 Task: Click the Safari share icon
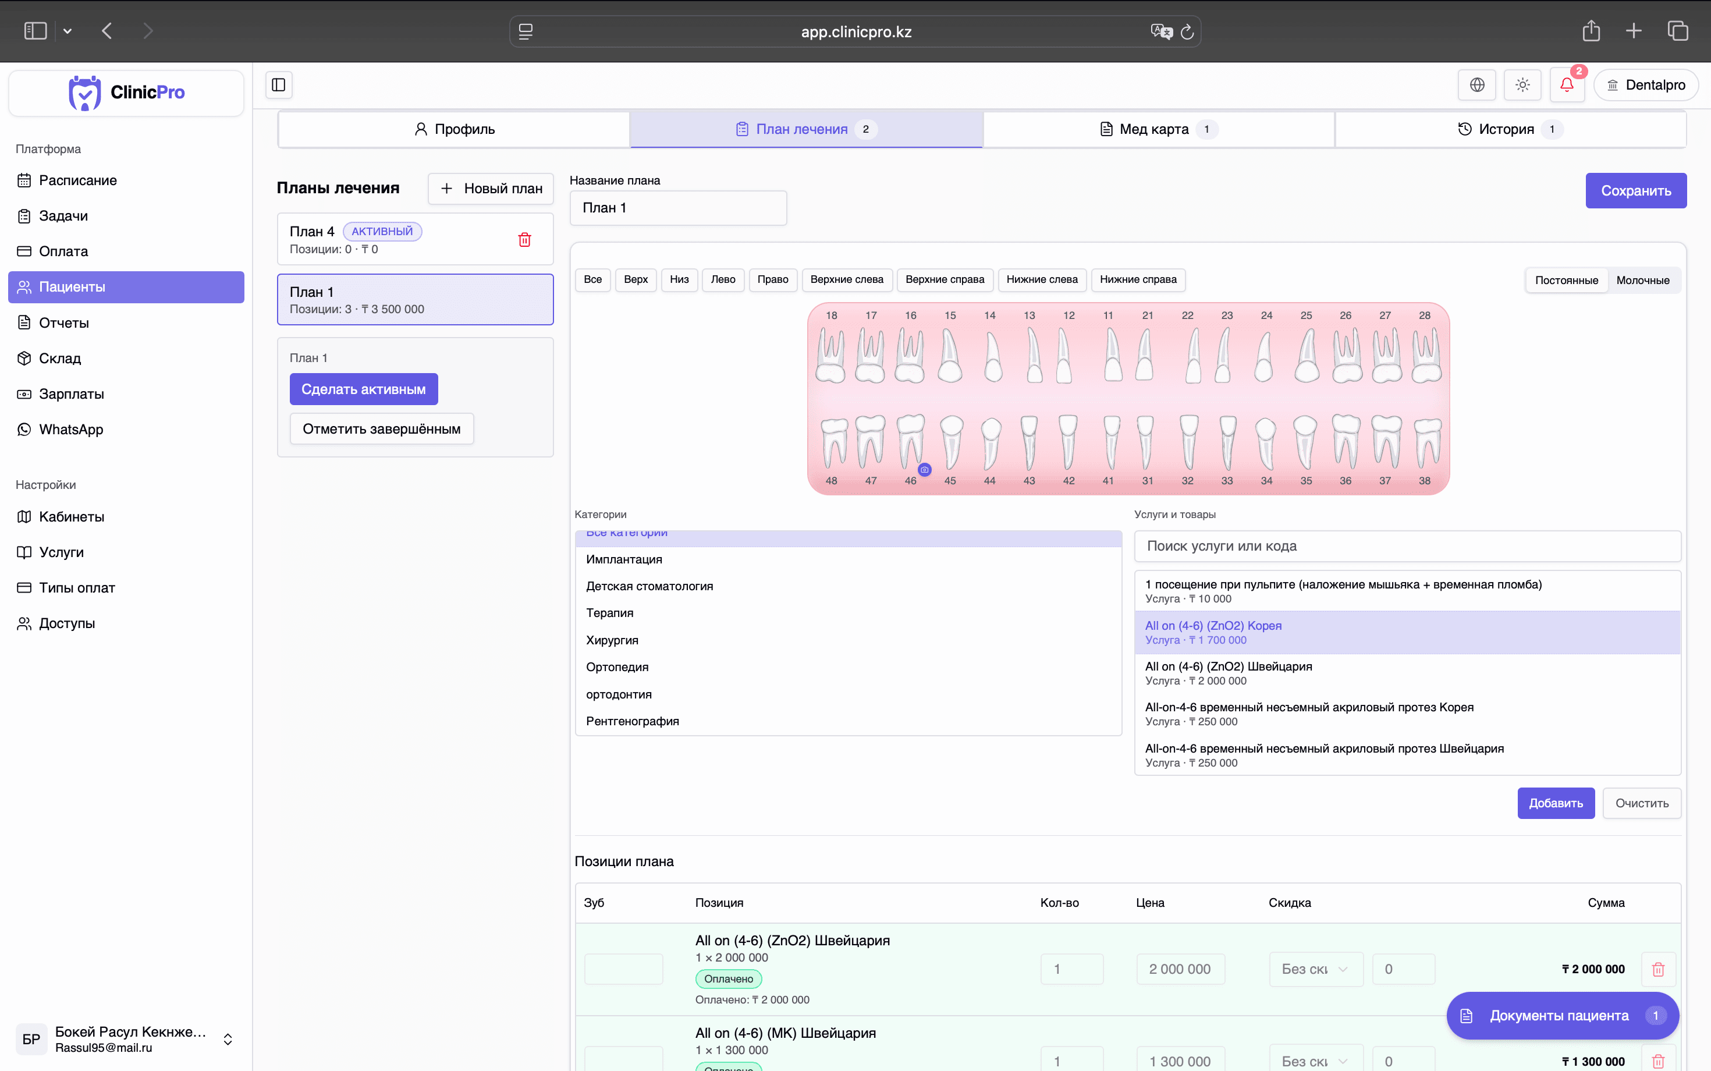coord(1591,30)
